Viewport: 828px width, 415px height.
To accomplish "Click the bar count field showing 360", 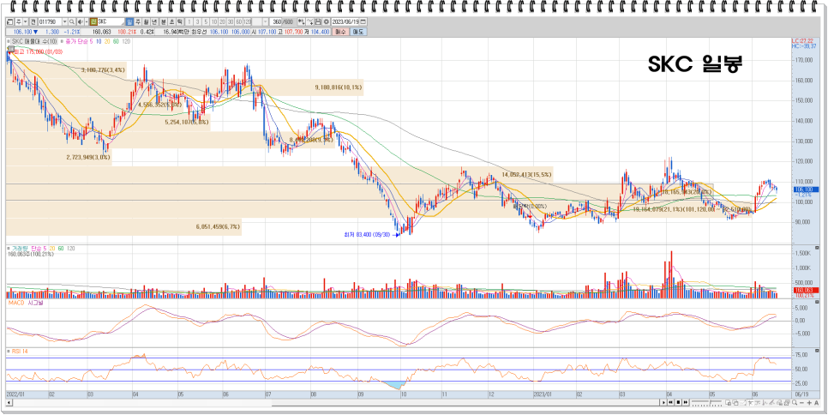I will click(x=276, y=21).
